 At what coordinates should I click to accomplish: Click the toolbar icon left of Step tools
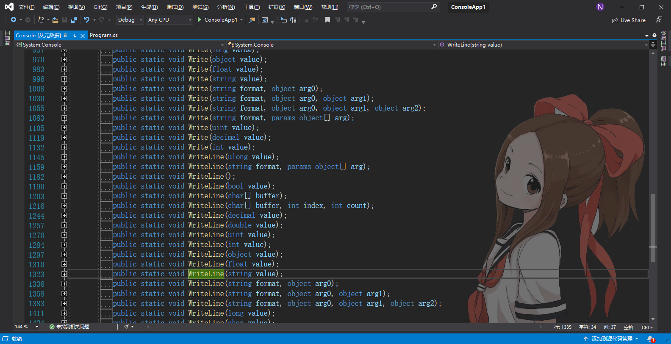(x=265, y=20)
